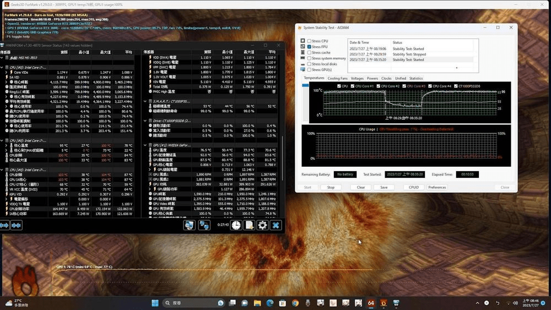Enable Stress local disks checkbox
The width and height of the screenshot is (551, 310).
click(x=309, y=64)
